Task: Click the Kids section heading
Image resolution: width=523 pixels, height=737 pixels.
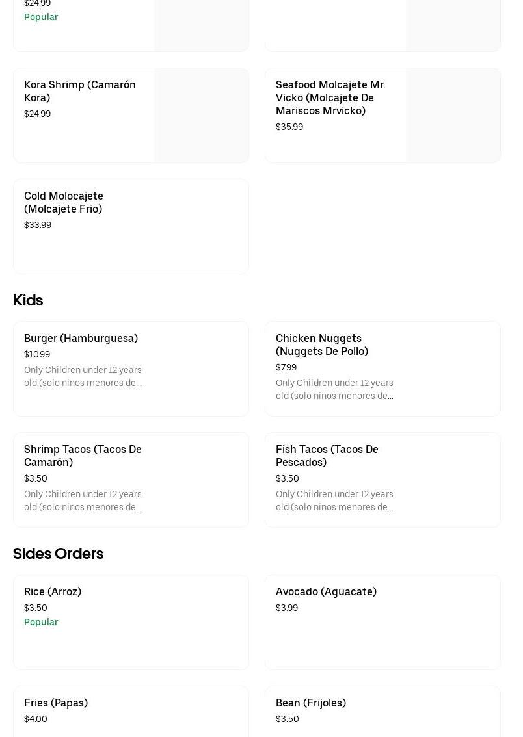Action: (28, 300)
